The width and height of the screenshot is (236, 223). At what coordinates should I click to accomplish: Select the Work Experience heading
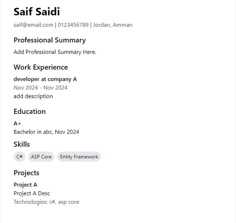click(x=41, y=67)
